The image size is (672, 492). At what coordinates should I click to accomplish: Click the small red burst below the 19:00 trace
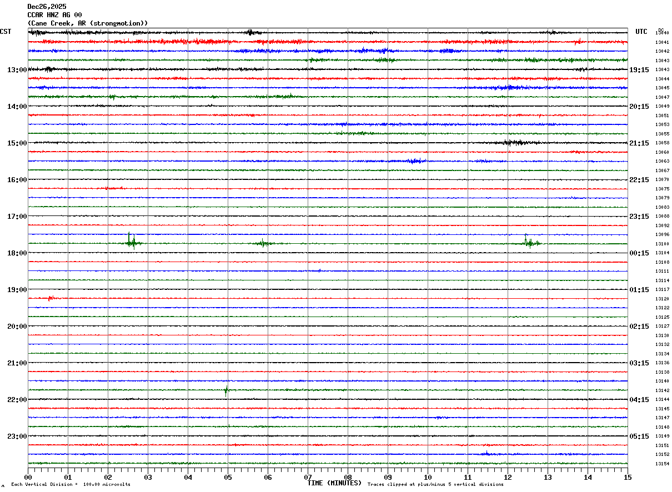(51, 298)
